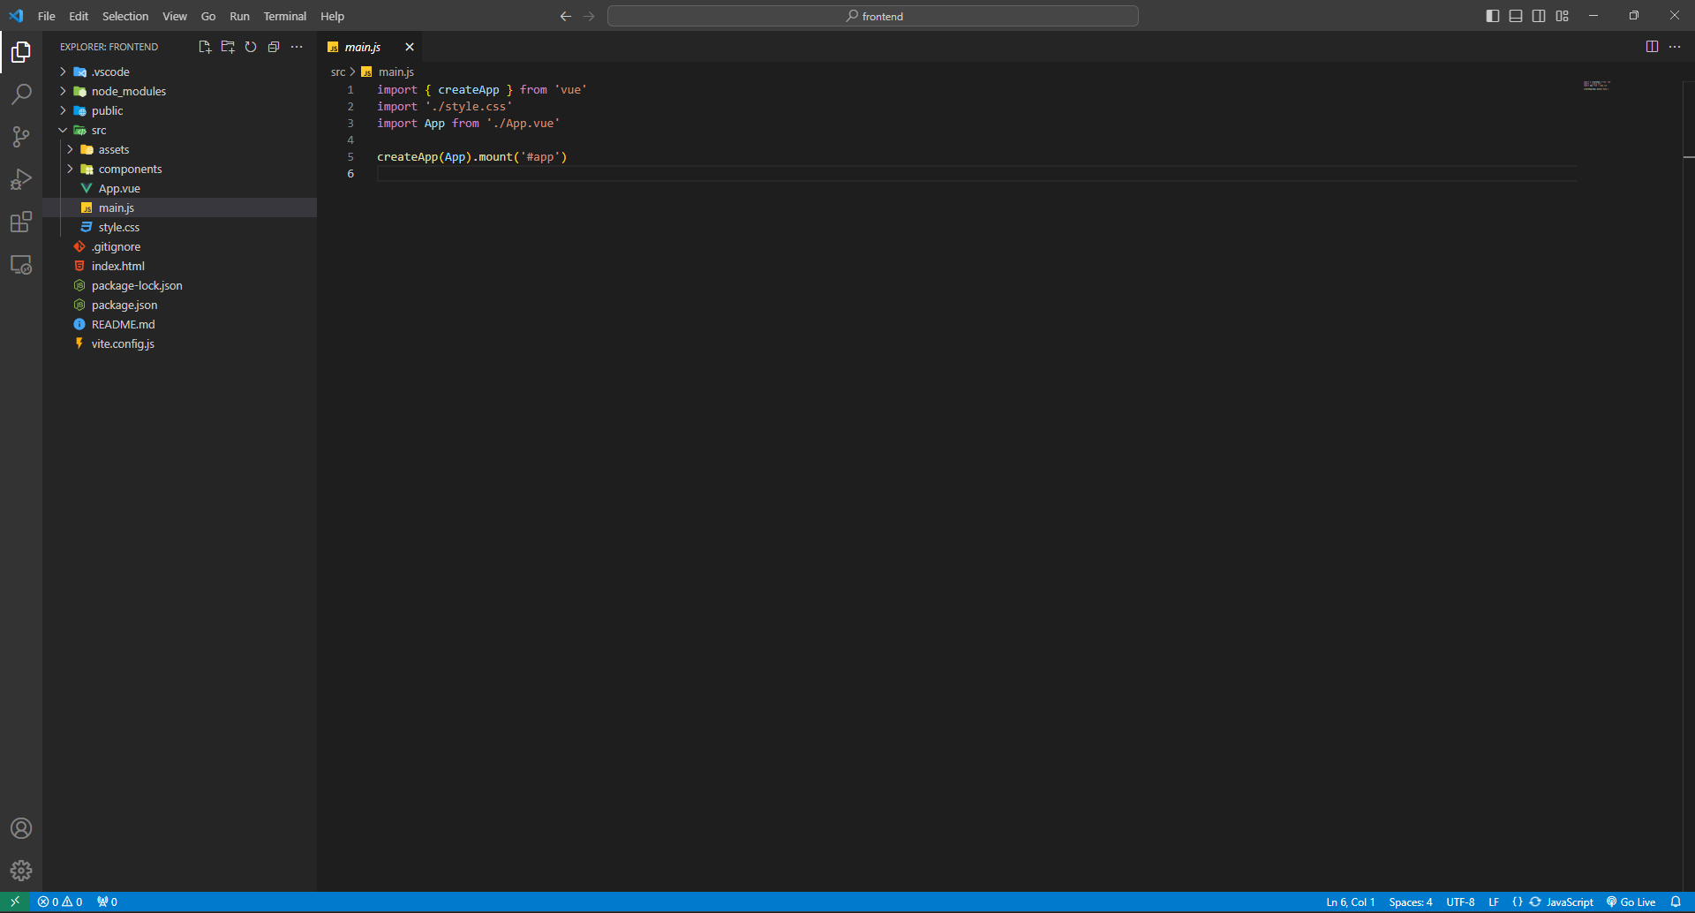Viewport: 1695px width, 913px height.
Task: Collapse all folders in Explorer
Action: 274,47
